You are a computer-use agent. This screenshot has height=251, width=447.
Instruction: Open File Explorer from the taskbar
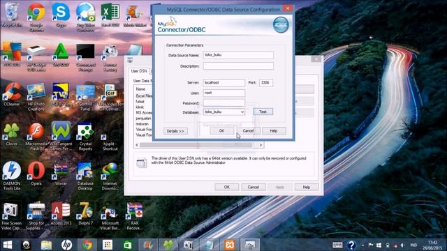[46, 245]
